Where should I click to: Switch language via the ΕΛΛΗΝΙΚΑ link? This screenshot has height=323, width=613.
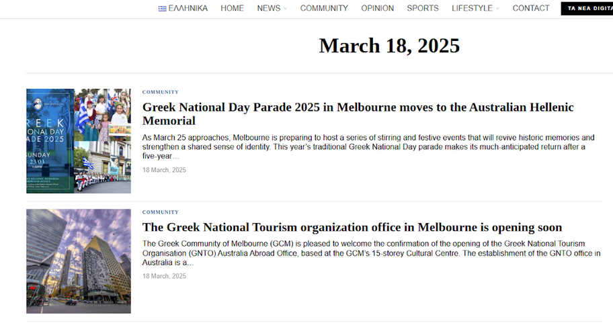[188, 9]
